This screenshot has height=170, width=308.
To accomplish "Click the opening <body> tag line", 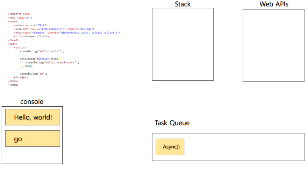I will click(x=12, y=44).
